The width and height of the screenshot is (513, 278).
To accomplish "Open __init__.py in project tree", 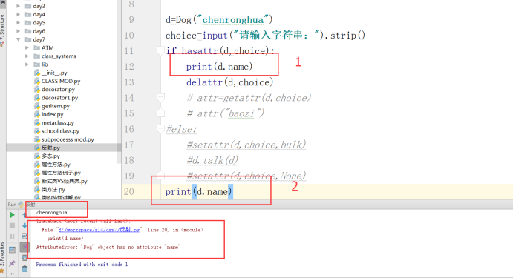I will pyautogui.click(x=50, y=73).
